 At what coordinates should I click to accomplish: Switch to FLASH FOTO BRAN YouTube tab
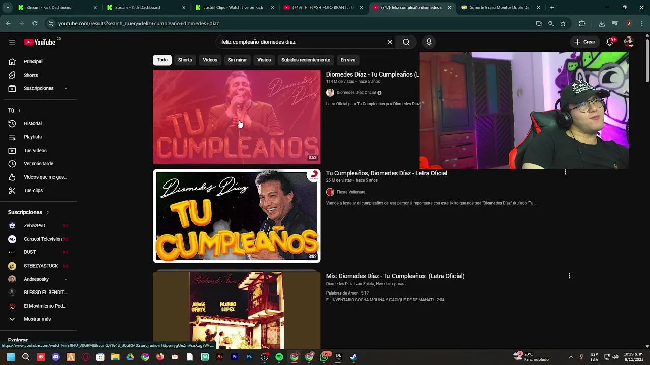[x=322, y=8]
